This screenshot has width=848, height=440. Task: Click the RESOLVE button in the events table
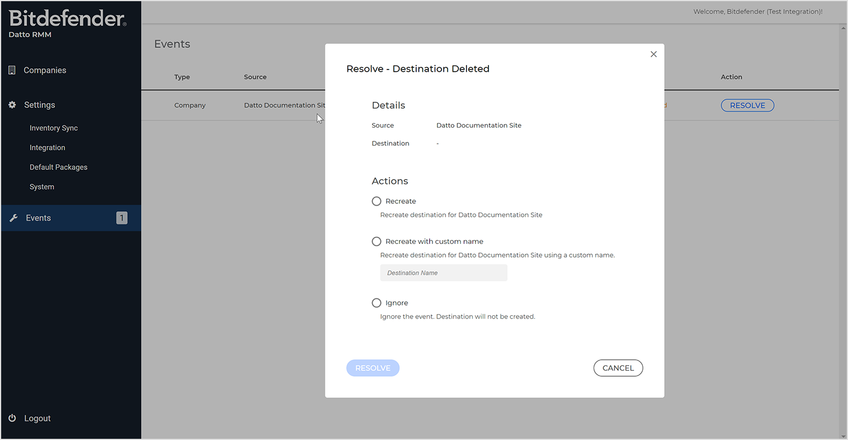click(x=747, y=105)
